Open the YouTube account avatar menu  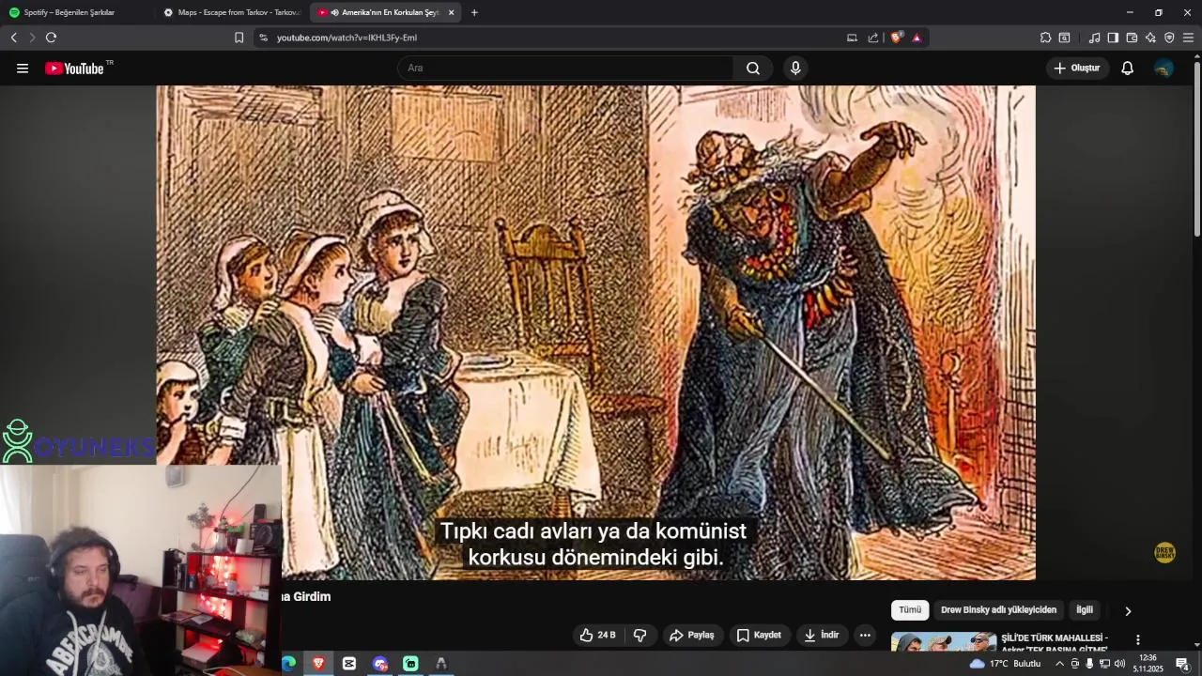coord(1163,69)
